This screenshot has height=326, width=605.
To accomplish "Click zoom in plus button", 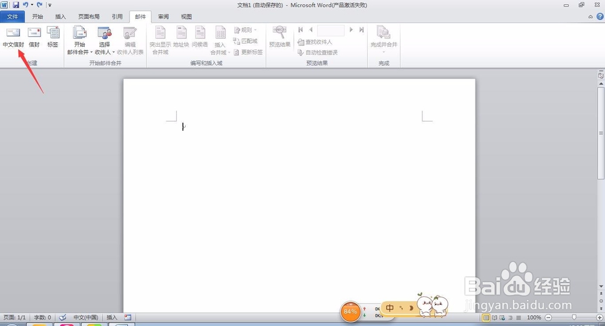I will 600,318.
